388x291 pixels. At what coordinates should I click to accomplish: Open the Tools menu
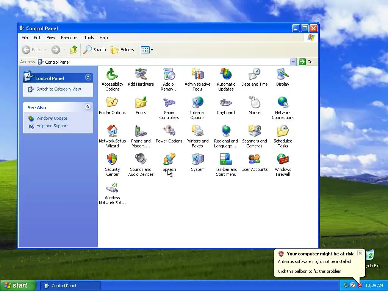click(89, 38)
